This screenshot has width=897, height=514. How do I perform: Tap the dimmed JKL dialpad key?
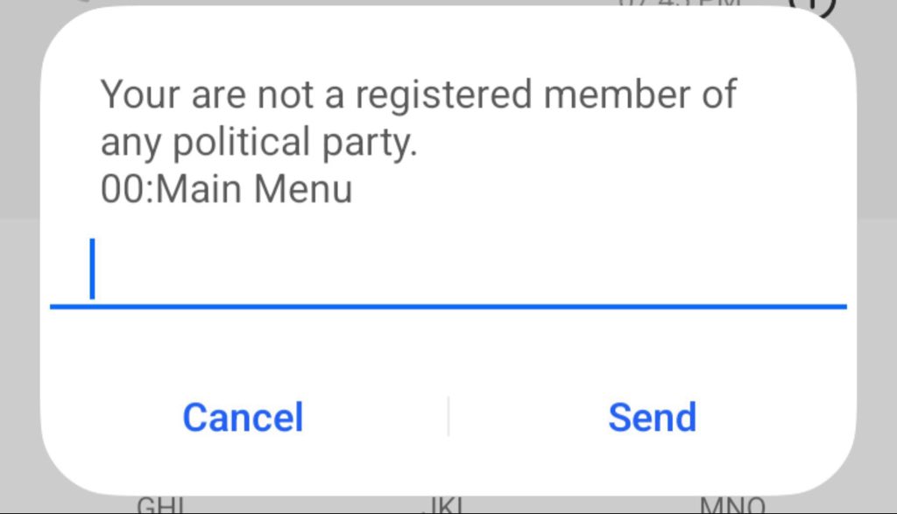point(445,504)
